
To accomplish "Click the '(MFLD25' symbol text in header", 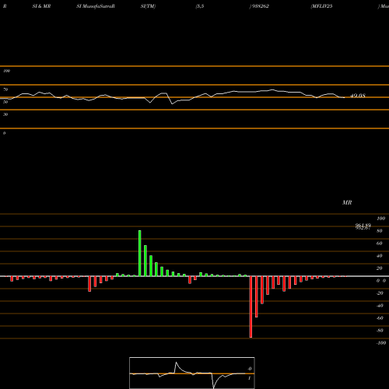I will pyautogui.click(x=321, y=6).
